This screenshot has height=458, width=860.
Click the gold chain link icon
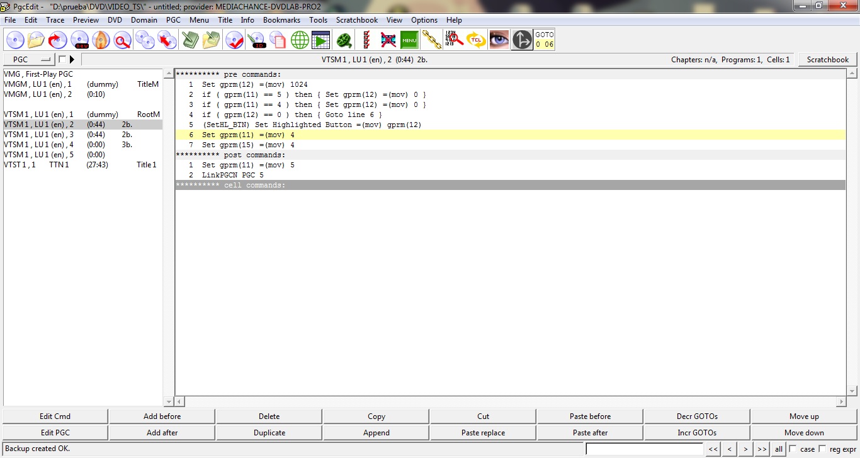(x=431, y=40)
